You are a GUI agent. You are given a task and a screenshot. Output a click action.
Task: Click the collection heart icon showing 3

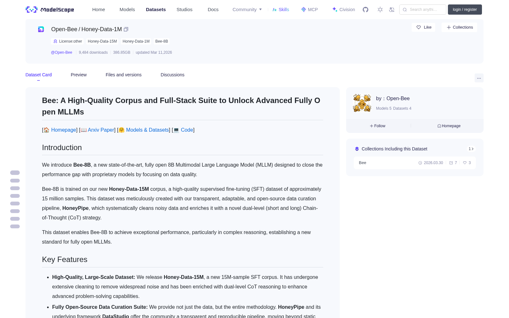point(465,163)
